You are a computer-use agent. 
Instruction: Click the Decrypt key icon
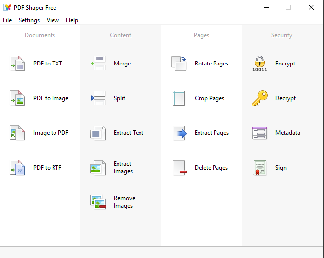[260, 98]
